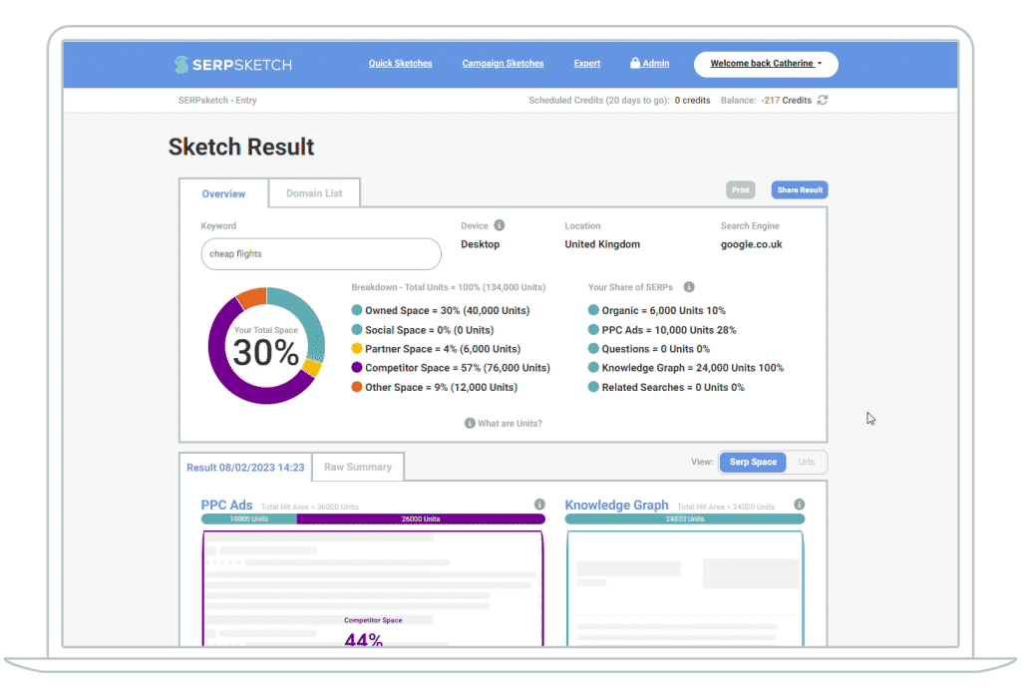Switch to the Domain List tab
The width and height of the screenshot is (1021, 698).
click(314, 193)
